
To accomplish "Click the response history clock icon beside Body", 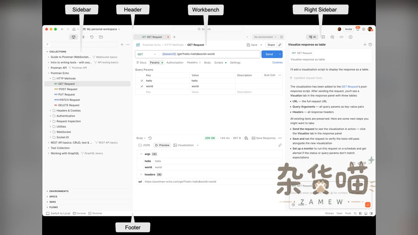I will 150,138.
